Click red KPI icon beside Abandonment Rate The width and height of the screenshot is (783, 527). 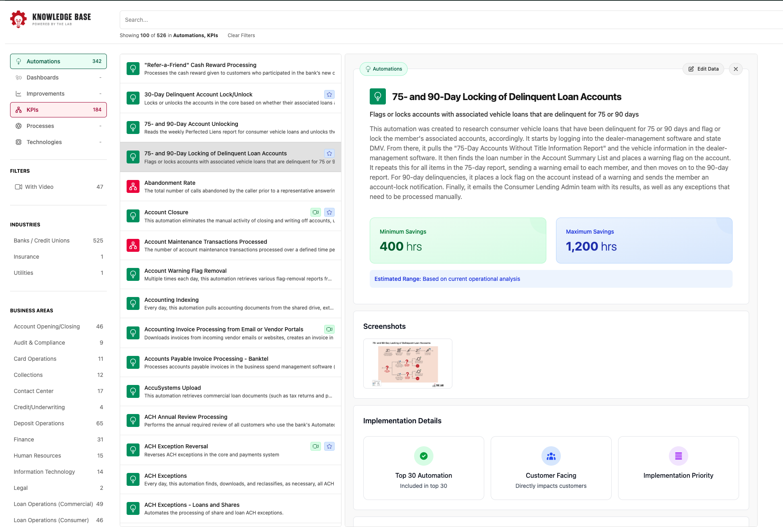[133, 186]
